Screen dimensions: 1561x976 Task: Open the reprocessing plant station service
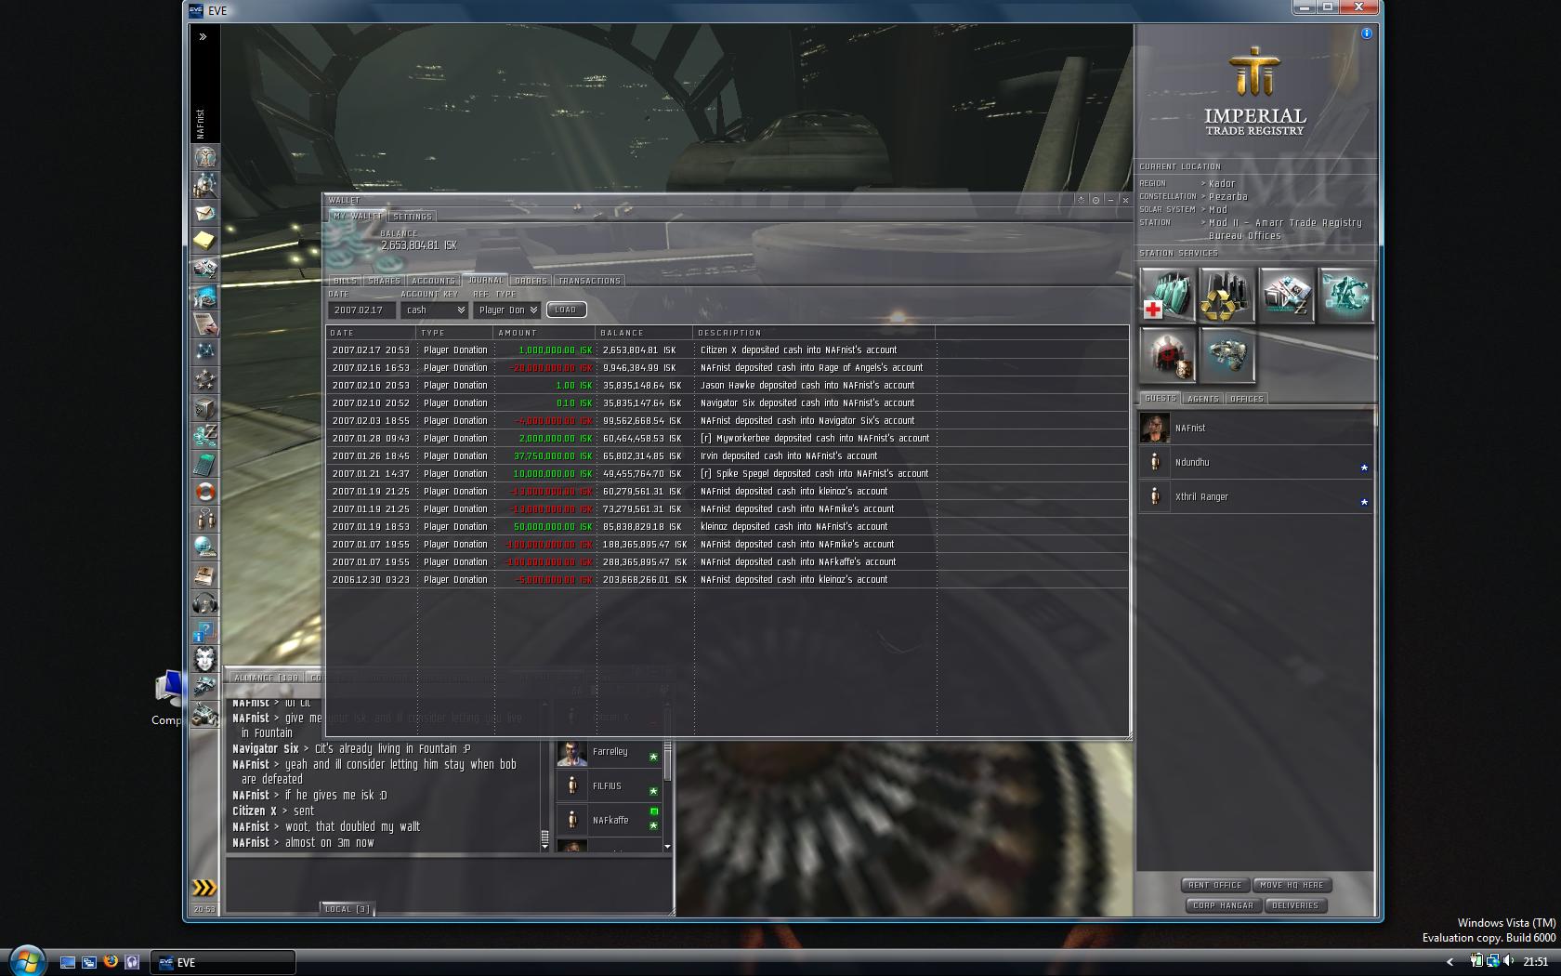pyautogui.click(x=1226, y=295)
